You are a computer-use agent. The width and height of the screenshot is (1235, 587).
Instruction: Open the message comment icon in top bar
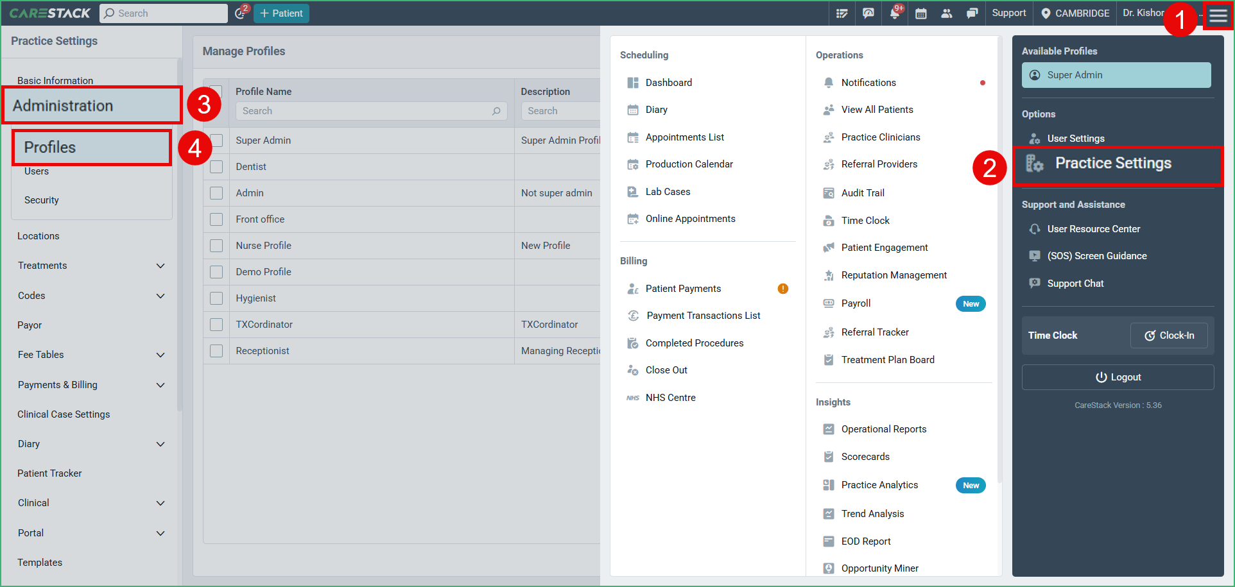coord(868,13)
